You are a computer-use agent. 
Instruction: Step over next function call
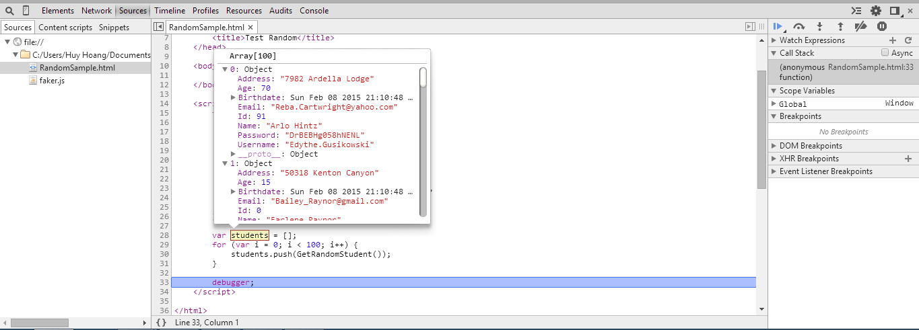(799, 27)
